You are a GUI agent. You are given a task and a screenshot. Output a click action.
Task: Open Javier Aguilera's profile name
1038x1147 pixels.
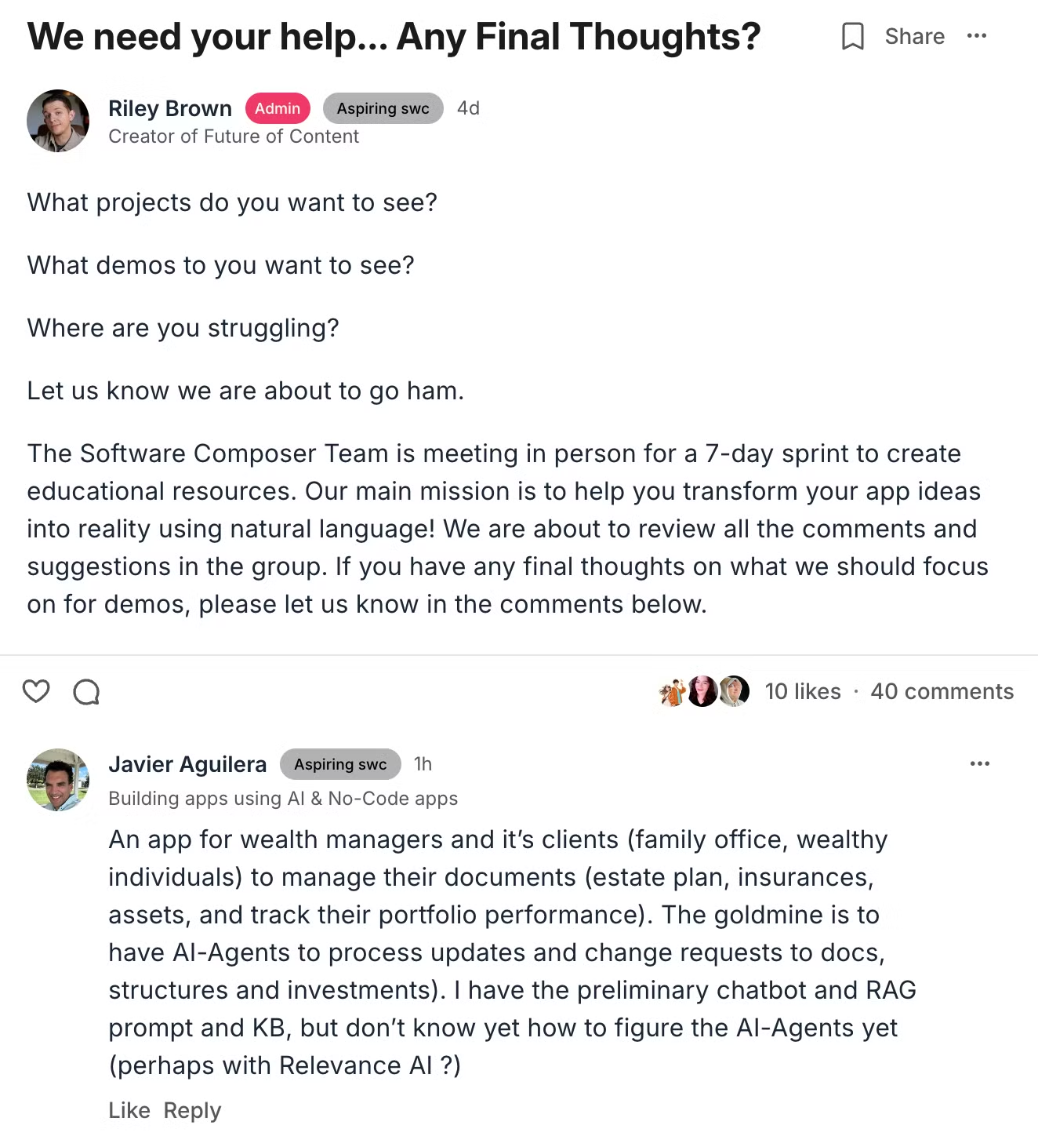pos(187,764)
